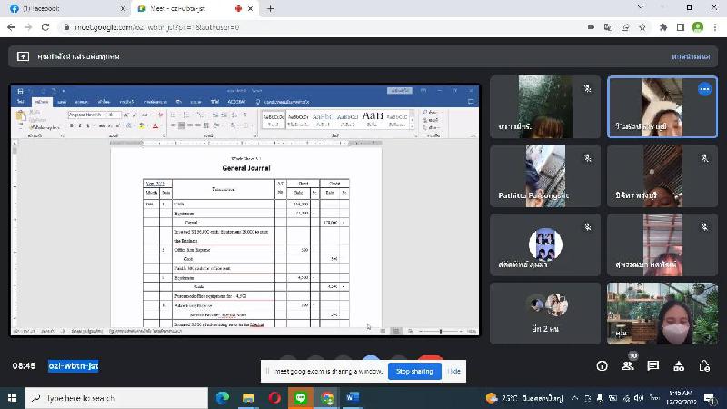Image resolution: width=727 pixels, height=409 pixels.
Task: Hide the screen sharing notification bar
Action: [454, 371]
